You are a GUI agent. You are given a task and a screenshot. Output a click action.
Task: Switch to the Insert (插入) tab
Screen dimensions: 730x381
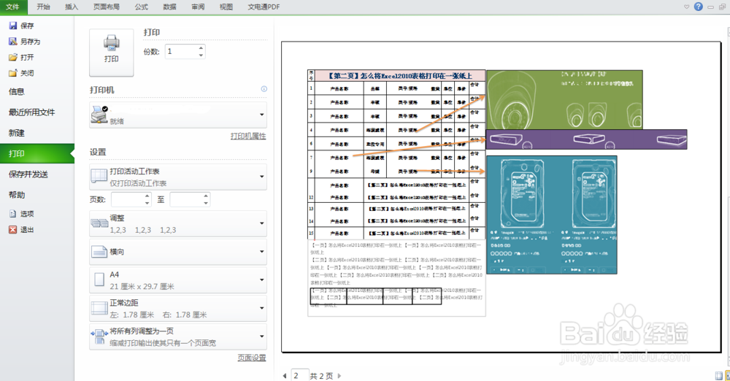point(72,7)
